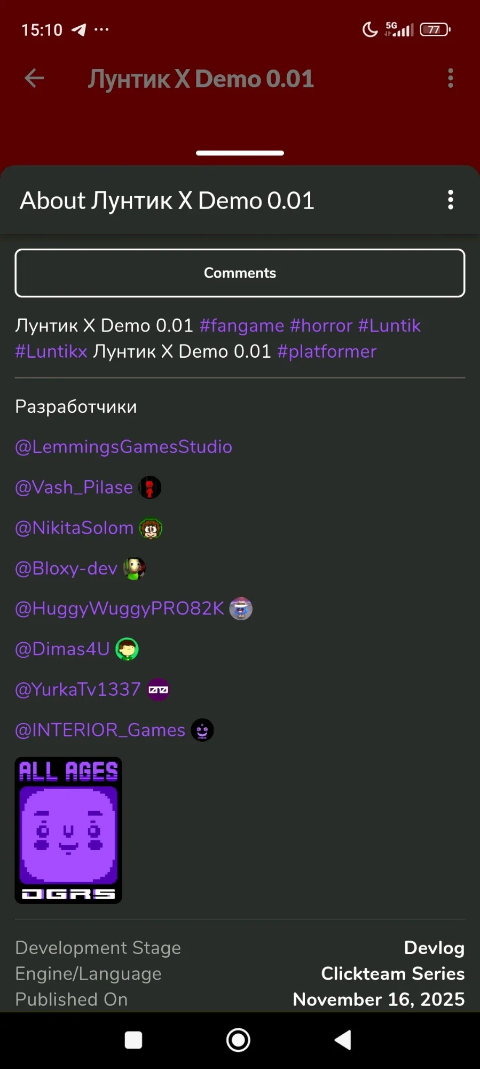Open the #fangame hashtag
The image size is (480, 1069).
(242, 326)
